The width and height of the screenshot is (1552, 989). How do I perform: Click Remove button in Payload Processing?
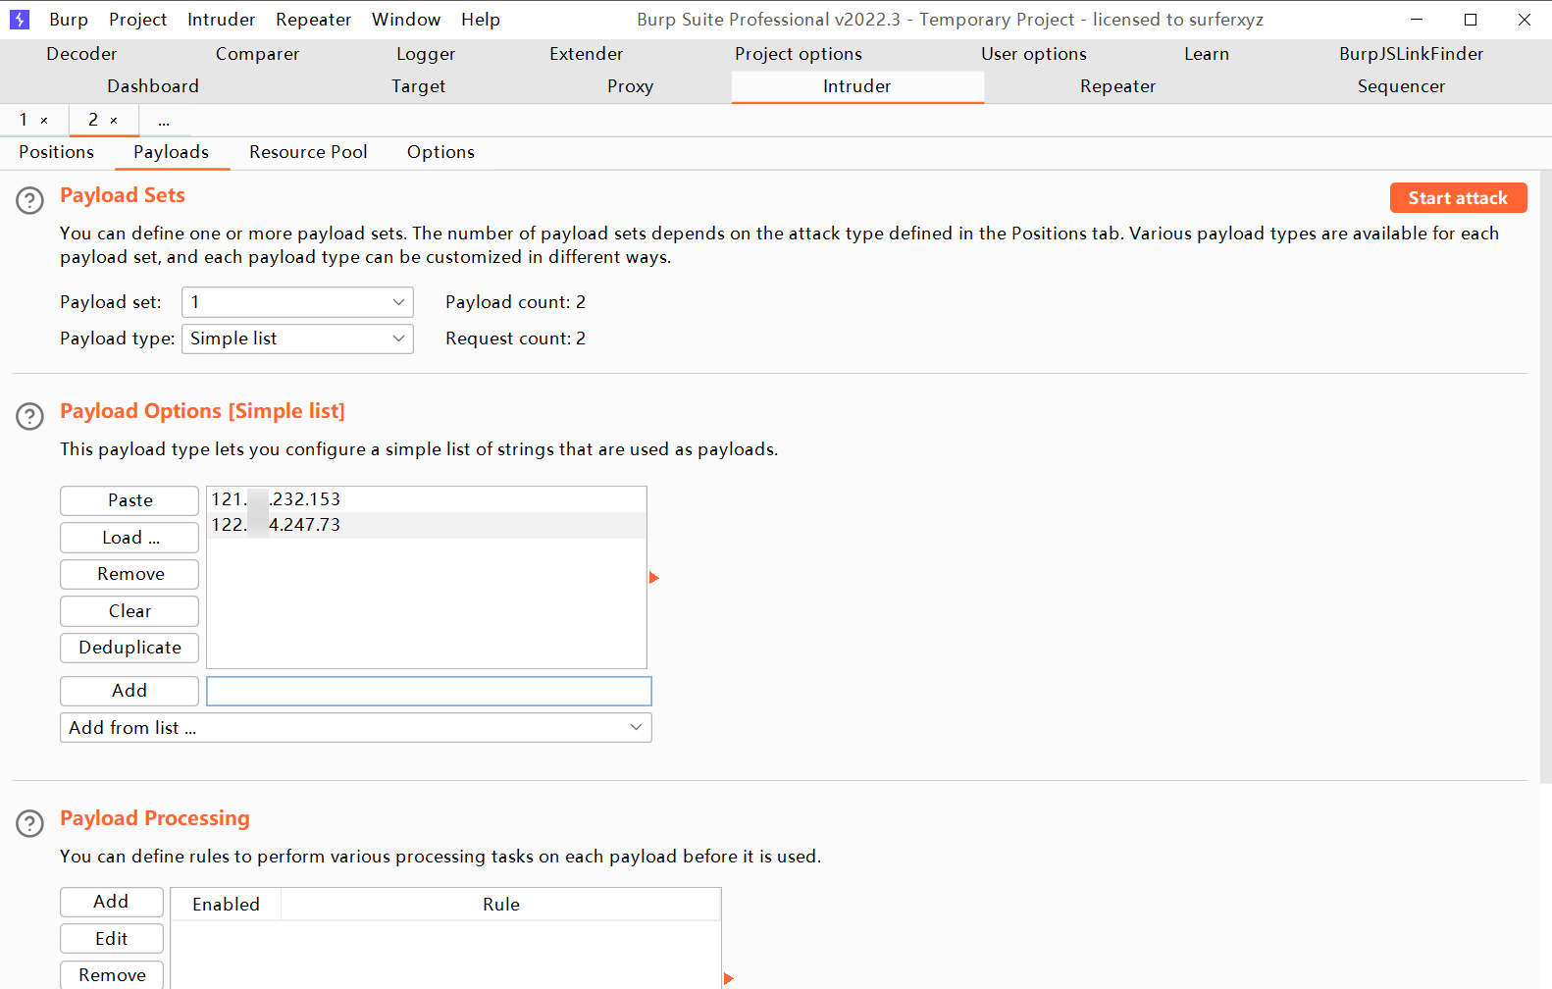(x=112, y=975)
